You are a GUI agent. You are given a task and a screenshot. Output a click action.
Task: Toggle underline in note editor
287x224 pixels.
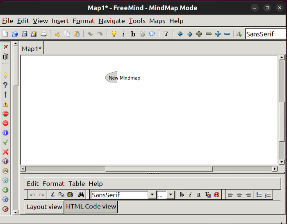pyautogui.click(x=199, y=194)
